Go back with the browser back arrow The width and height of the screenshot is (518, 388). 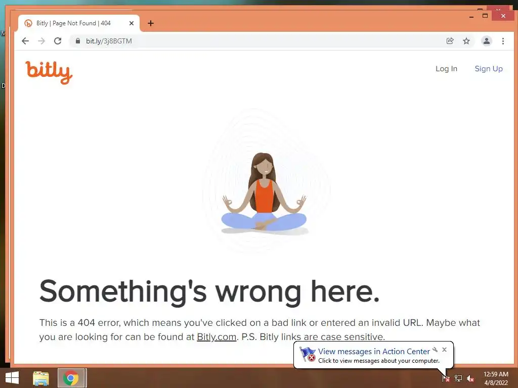point(25,41)
